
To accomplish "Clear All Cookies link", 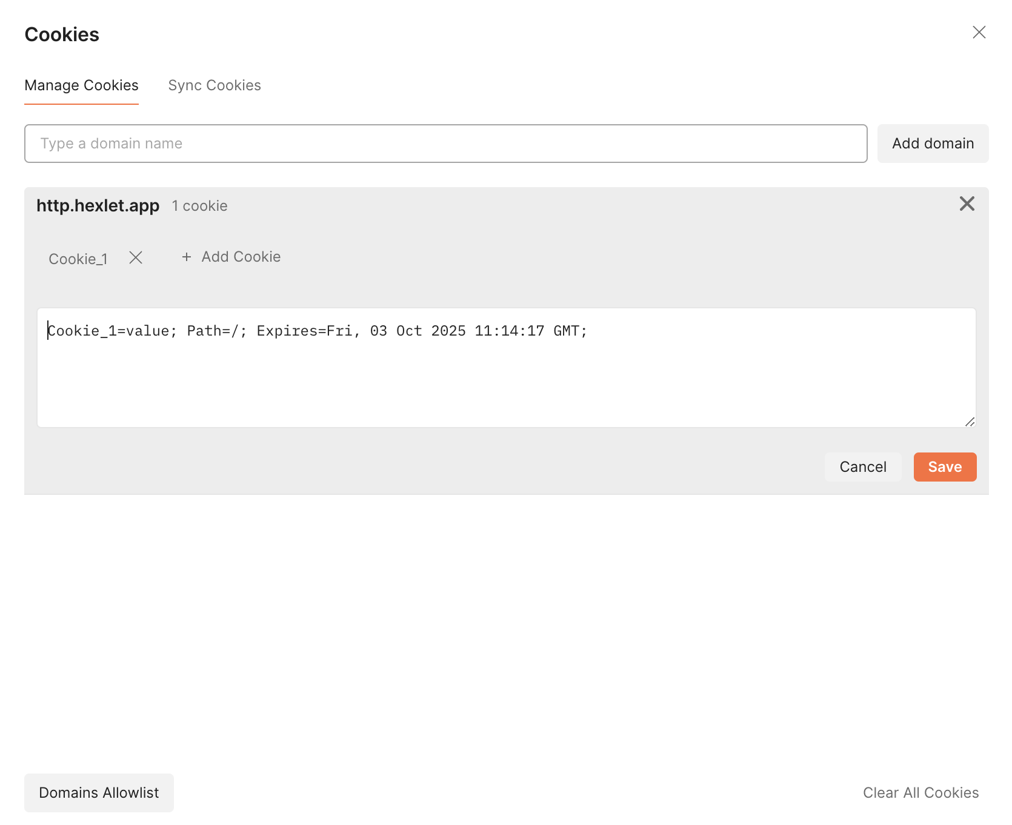I will pyautogui.click(x=920, y=793).
